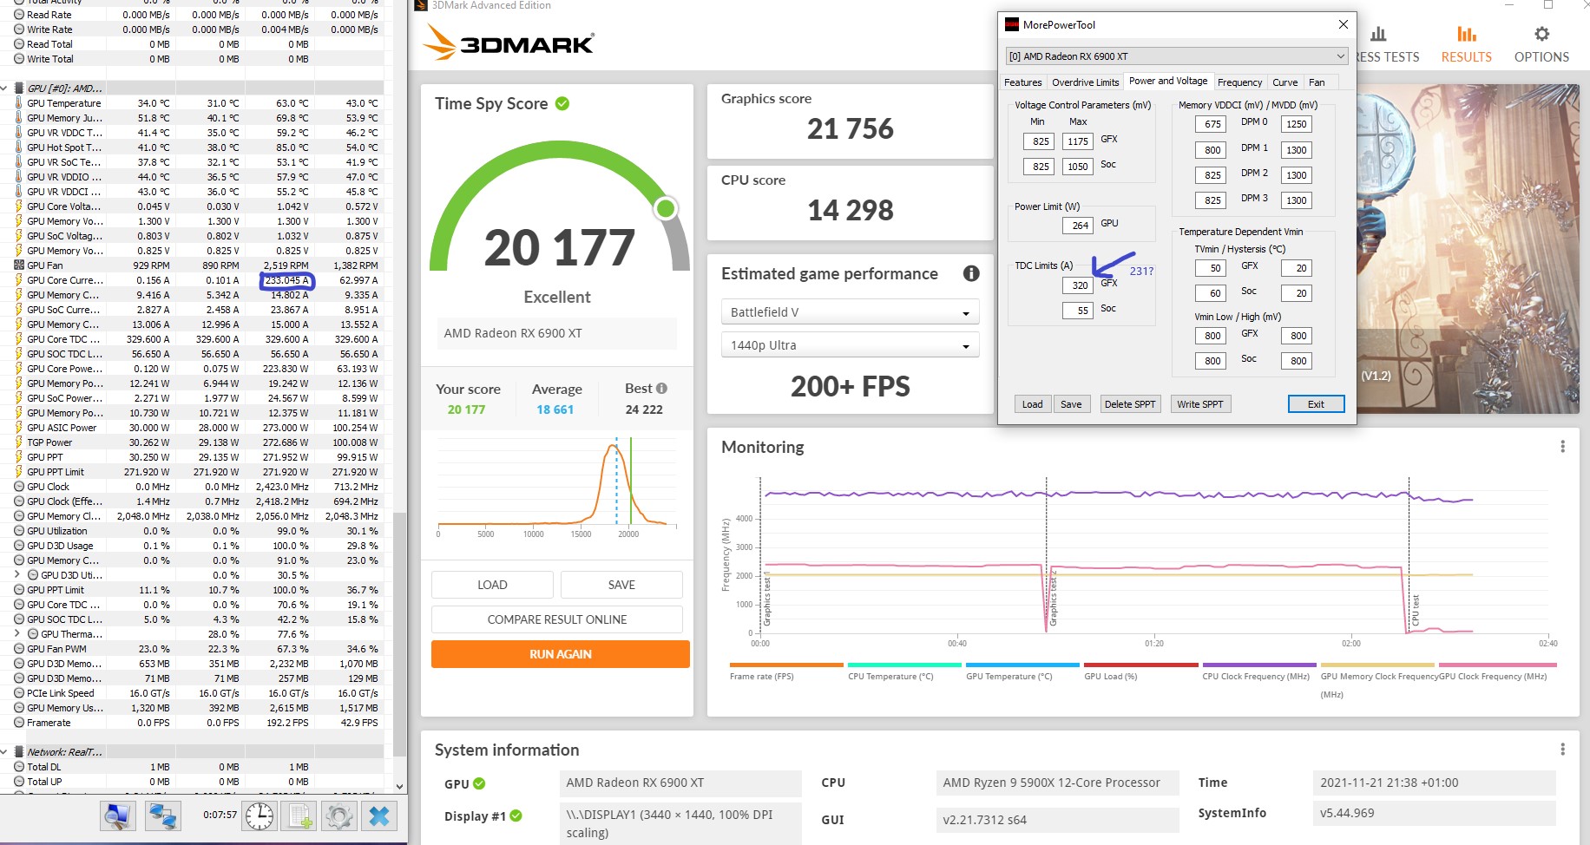Click the GFX Min voltage input field

click(x=1039, y=141)
